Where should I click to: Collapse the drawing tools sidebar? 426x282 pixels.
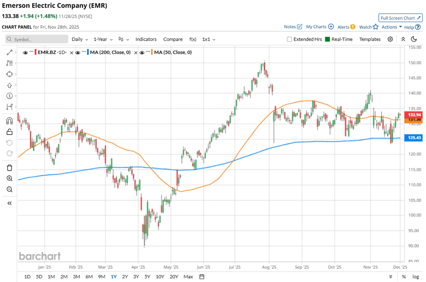coord(9,203)
